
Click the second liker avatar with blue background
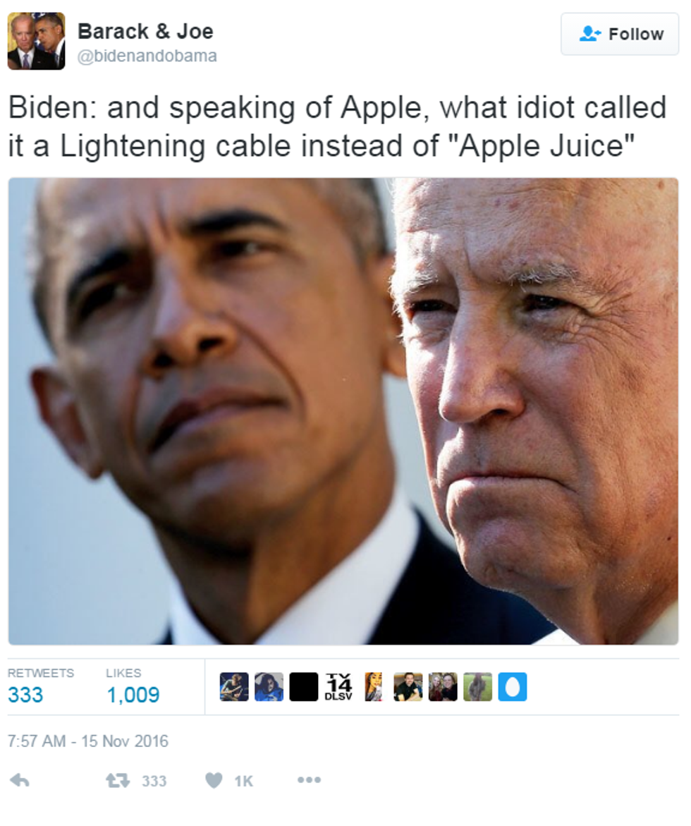[x=269, y=687]
